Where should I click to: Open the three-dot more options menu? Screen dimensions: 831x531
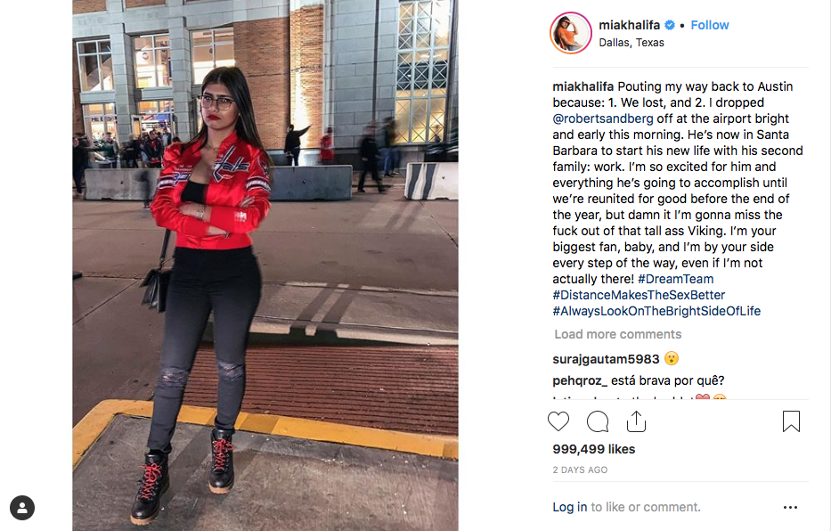[790, 507]
